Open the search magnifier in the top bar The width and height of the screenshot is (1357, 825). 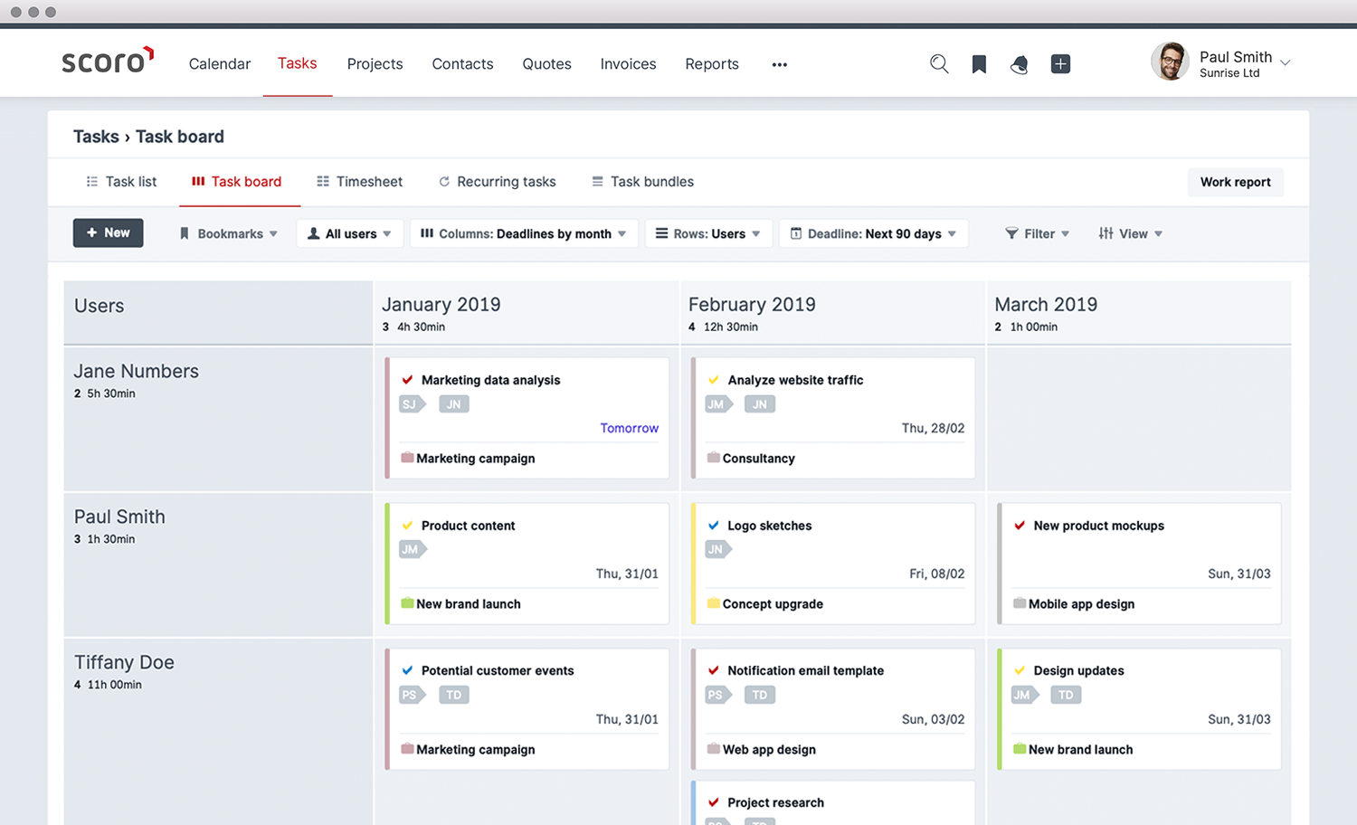click(x=939, y=64)
